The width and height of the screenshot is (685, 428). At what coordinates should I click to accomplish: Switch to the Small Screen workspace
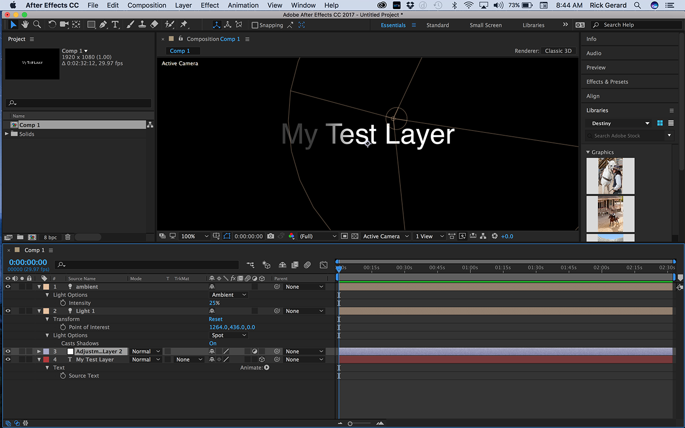pyautogui.click(x=486, y=25)
